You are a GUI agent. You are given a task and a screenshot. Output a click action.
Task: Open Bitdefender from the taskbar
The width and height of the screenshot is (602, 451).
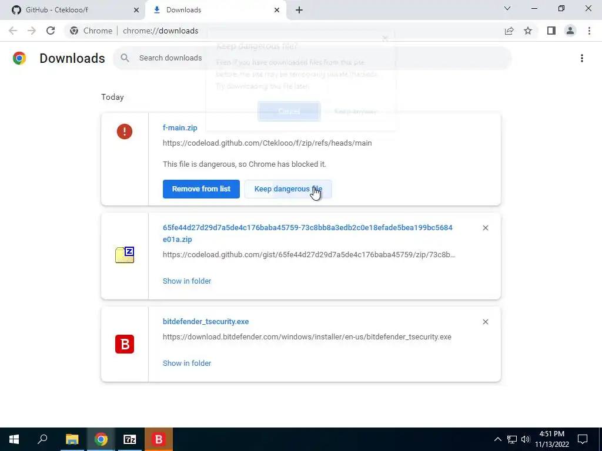point(159,439)
